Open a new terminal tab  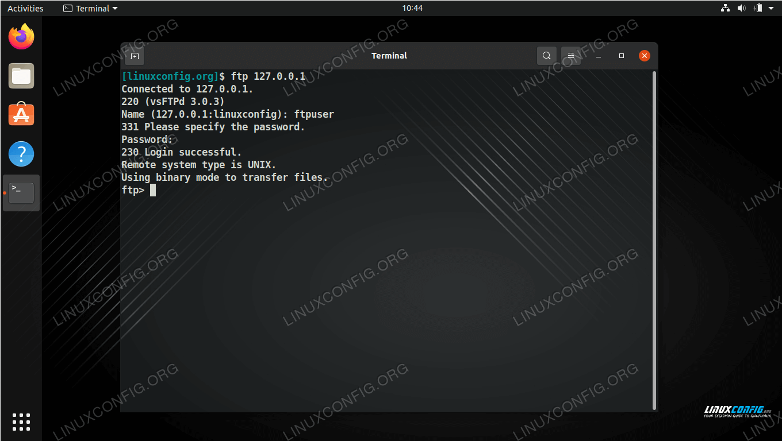pyautogui.click(x=135, y=56)
